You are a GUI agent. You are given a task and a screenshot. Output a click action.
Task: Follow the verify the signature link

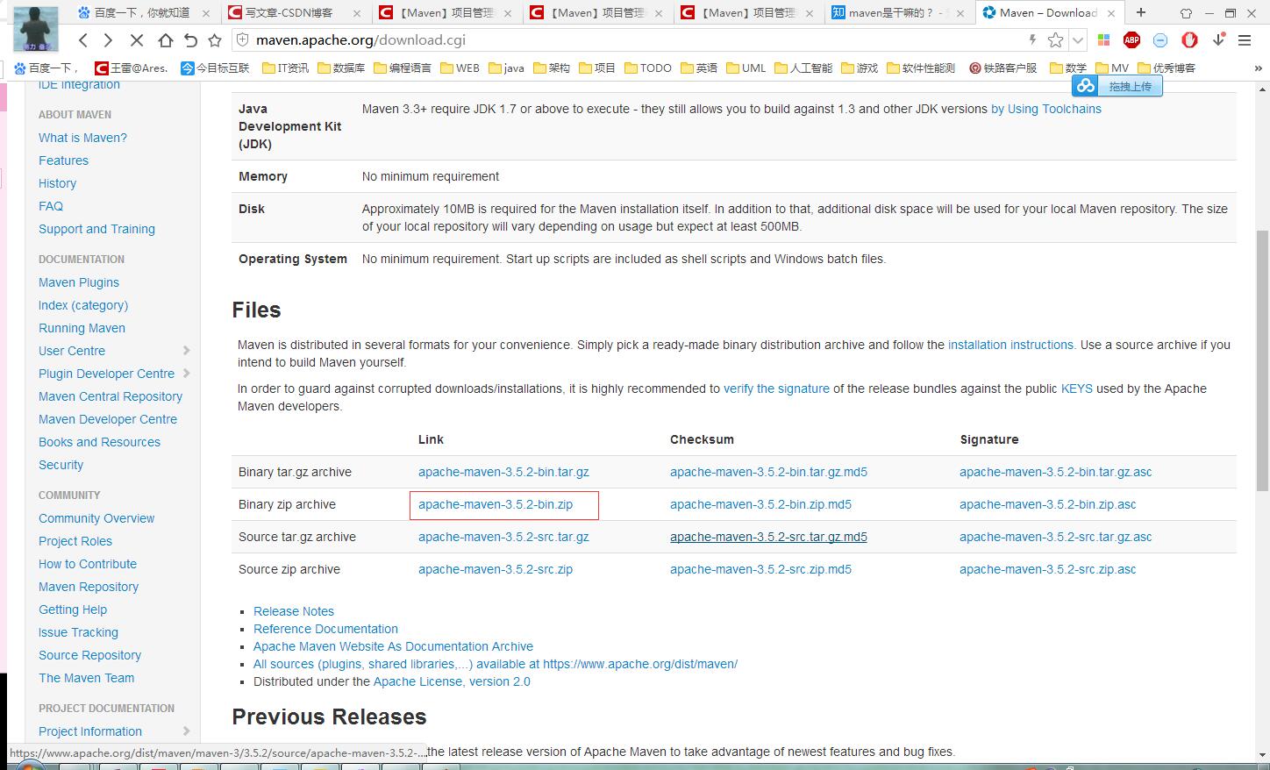[776, 389]
